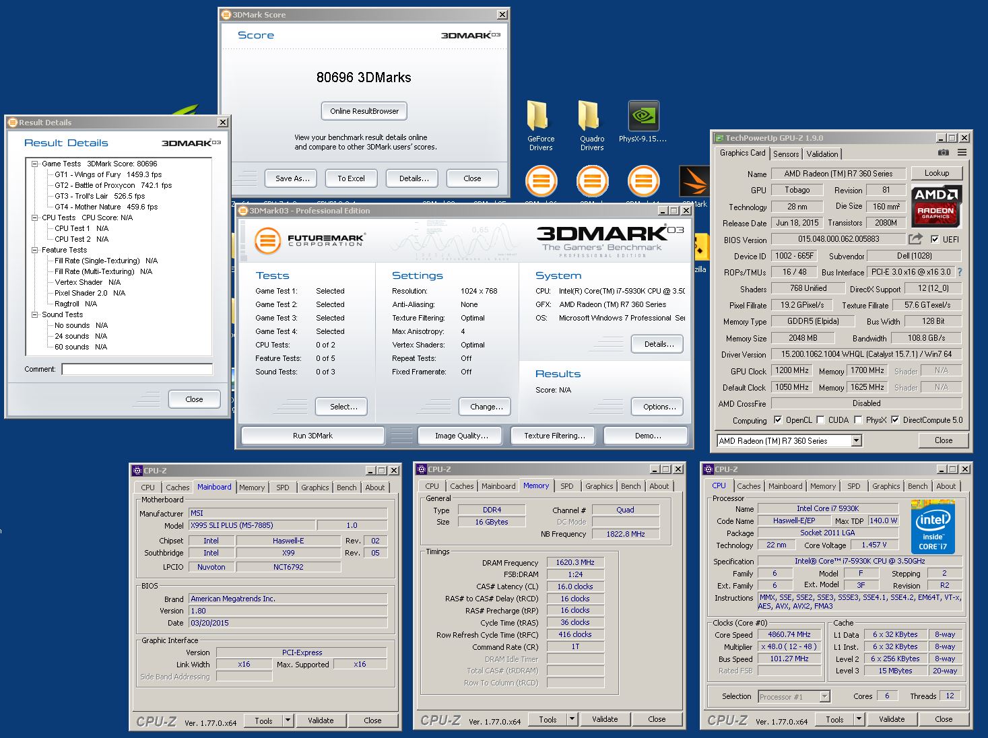The height and width of the screenshot is (738, 988).
Task: Click the AMD Radeon Graphics logo
Action: (x=935, y=205)
